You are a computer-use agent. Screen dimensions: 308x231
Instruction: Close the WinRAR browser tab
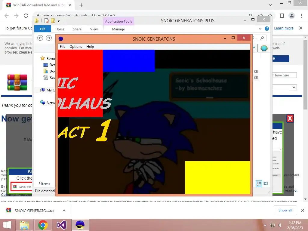point(70,5)
